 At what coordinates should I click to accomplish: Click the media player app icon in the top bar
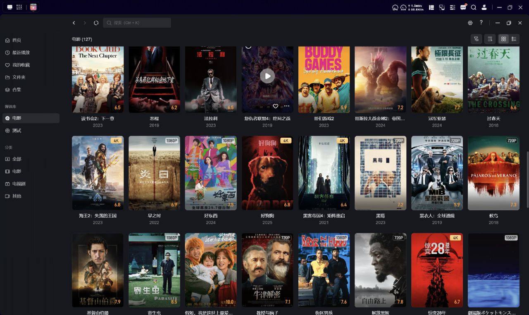(x=33, y=7)
